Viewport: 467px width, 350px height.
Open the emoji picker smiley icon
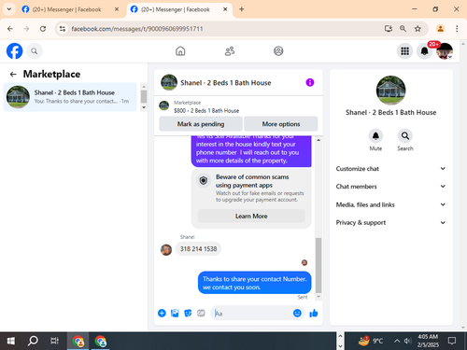297,313
